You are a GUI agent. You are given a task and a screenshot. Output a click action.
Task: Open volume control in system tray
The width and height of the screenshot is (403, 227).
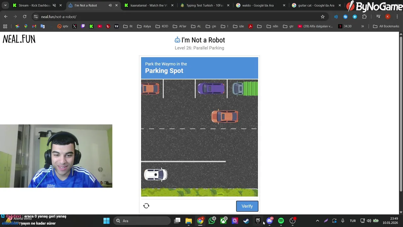pos(369,221)
